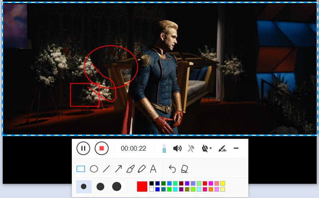Pick the cyan color swatch
Image resolution: width=319 pixels, height=198 pixels.
[x=175, y=189]
